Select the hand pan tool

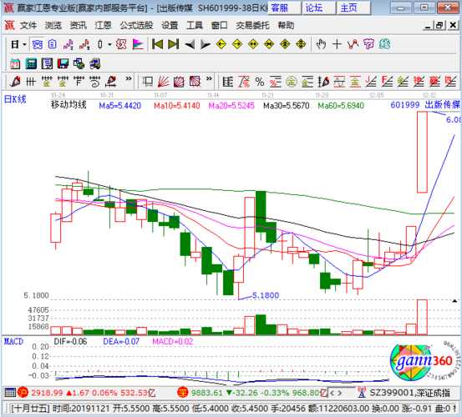pos(321,45)
